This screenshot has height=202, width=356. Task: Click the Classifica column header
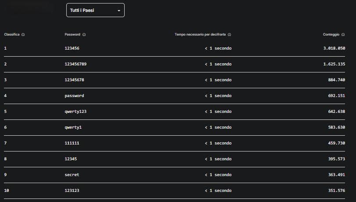click(x=12, y=34)
